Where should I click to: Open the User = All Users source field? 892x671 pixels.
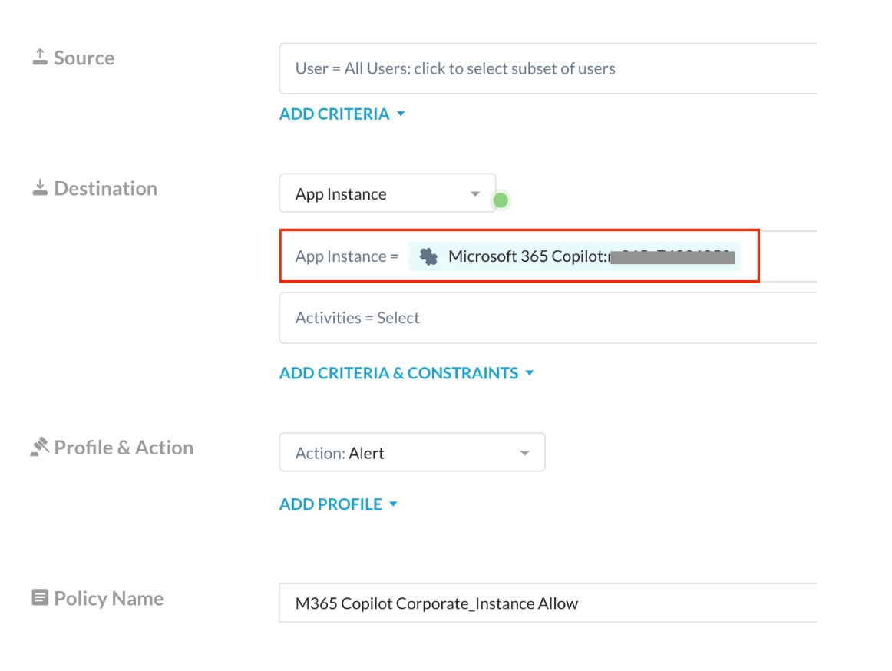pyautogui.click(x=548, y=68)
